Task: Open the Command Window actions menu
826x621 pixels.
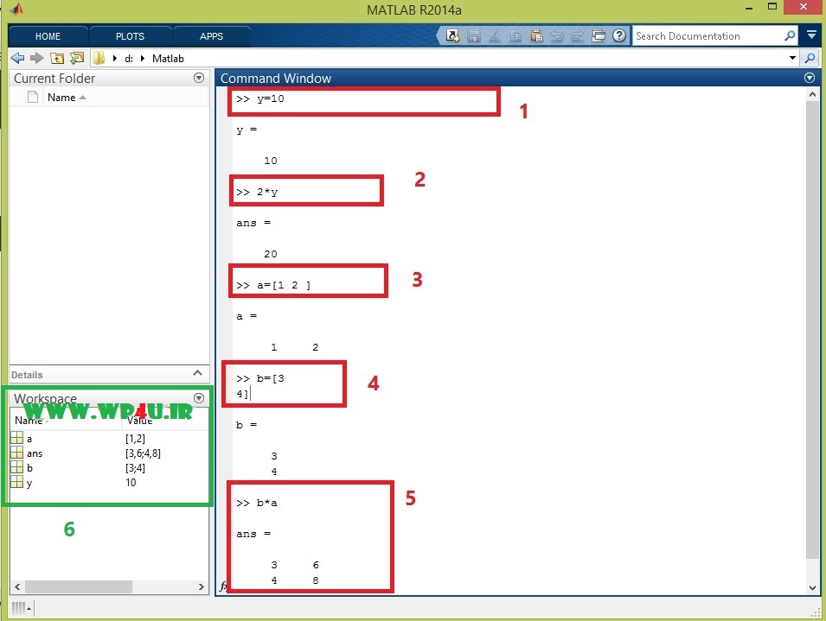Action: [x=810, y=78]
